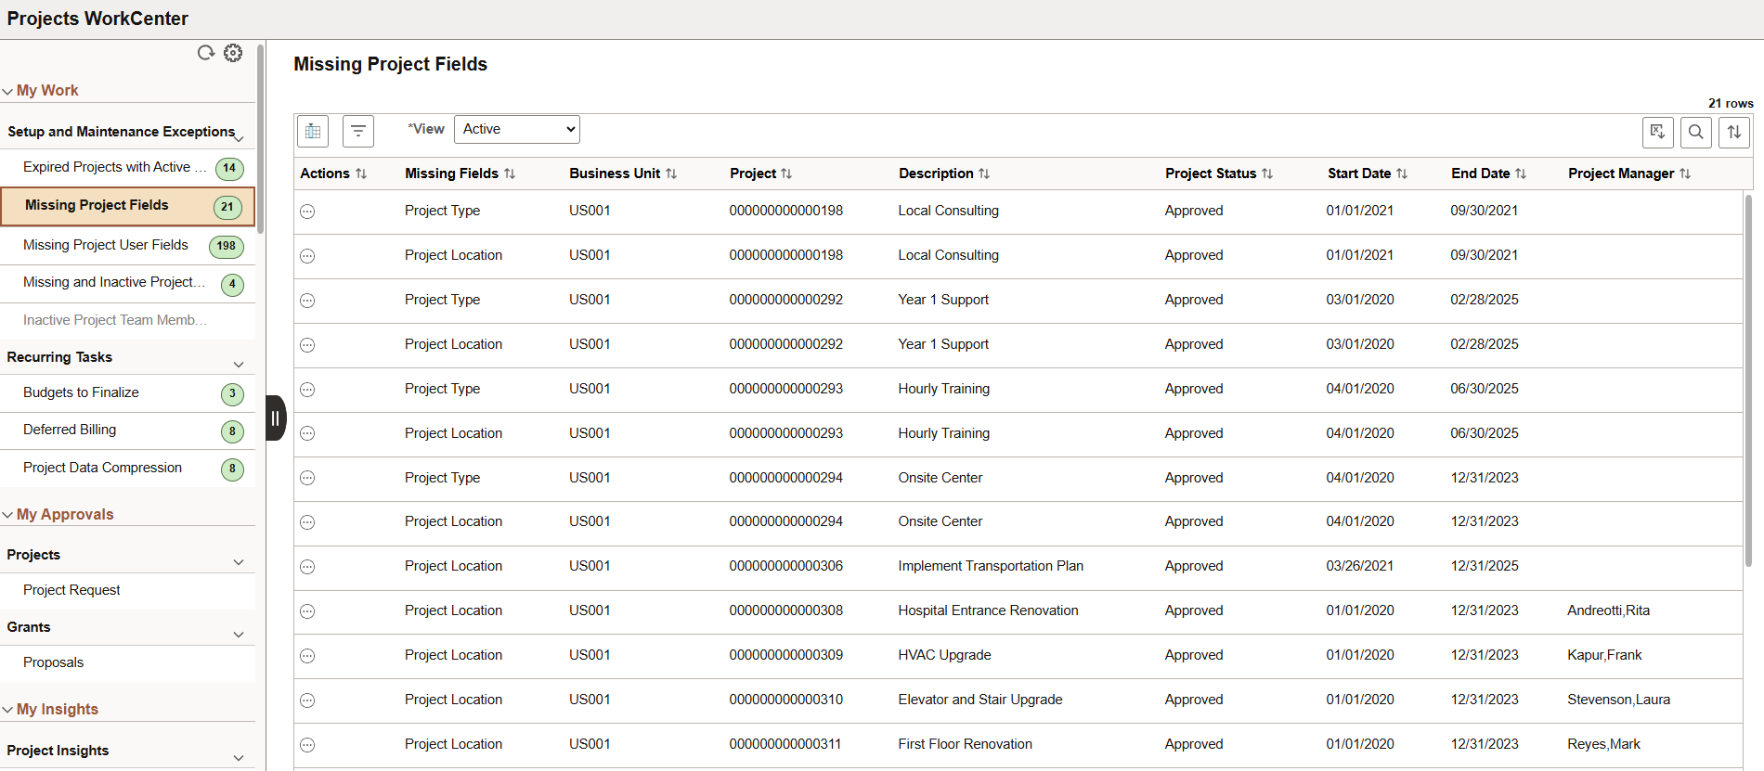This screenshot has width=1764, height=771.
Task: Open actions for Year 1 Support Project Type
Action: [307, 301]
